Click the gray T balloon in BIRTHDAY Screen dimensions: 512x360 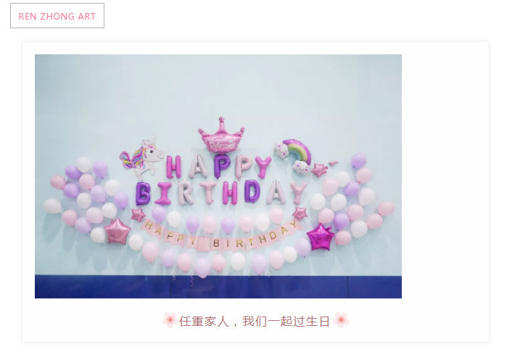click(x=208, y=193)
